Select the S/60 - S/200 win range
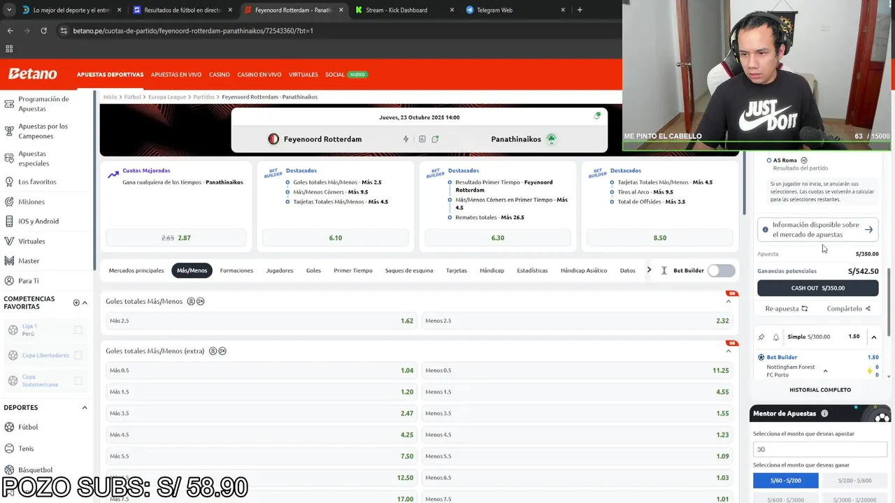The width and height of the screenshot is (895, 503). point(785,481)
